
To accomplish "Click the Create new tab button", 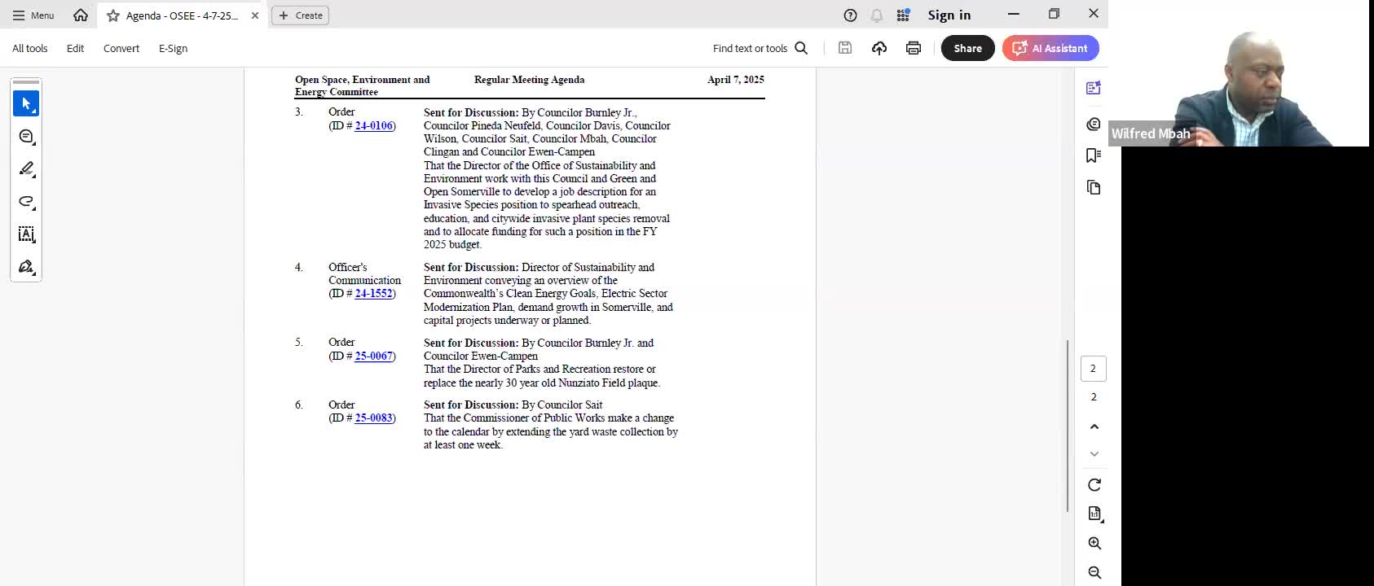I will coord(300,15).
